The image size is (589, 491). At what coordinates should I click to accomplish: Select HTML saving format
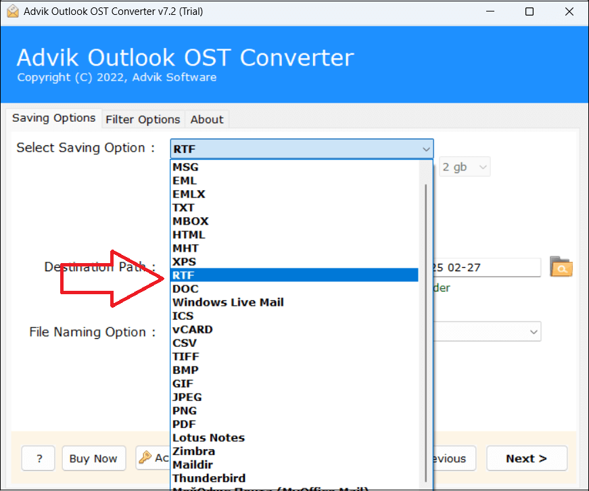pyautogui.click(x=294, y=235)
